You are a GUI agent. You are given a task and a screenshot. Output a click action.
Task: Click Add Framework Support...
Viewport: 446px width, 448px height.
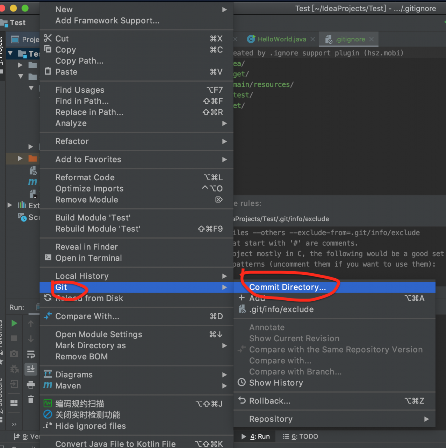tap(136, 21)
